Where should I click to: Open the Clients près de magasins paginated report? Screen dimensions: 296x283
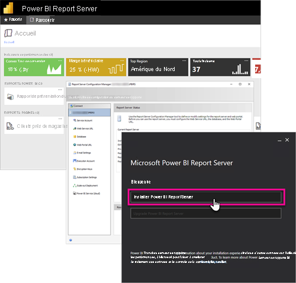tap(34, 126)
